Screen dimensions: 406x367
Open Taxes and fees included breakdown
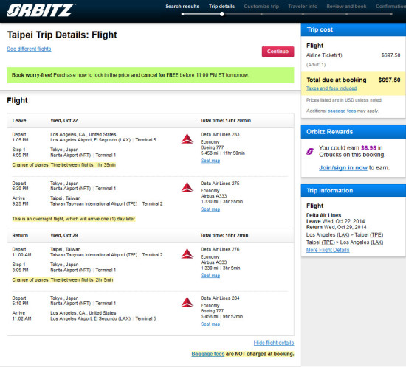pos(331,88)
